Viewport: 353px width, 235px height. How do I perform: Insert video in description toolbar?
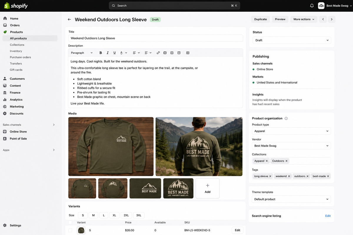pos(172,53)
